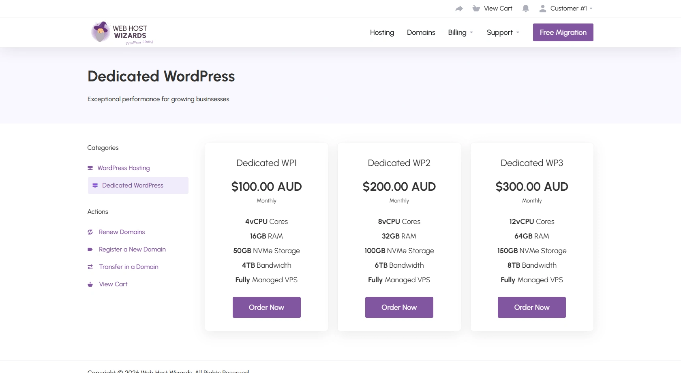Open the Billing dropdown menu
The width and height of the screenshot is (681, 373).
pyautogui.click(x=460, y=32)
